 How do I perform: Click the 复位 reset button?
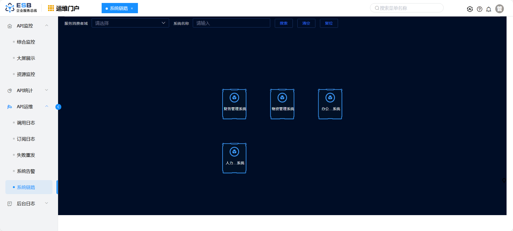(x=329, y=23)
